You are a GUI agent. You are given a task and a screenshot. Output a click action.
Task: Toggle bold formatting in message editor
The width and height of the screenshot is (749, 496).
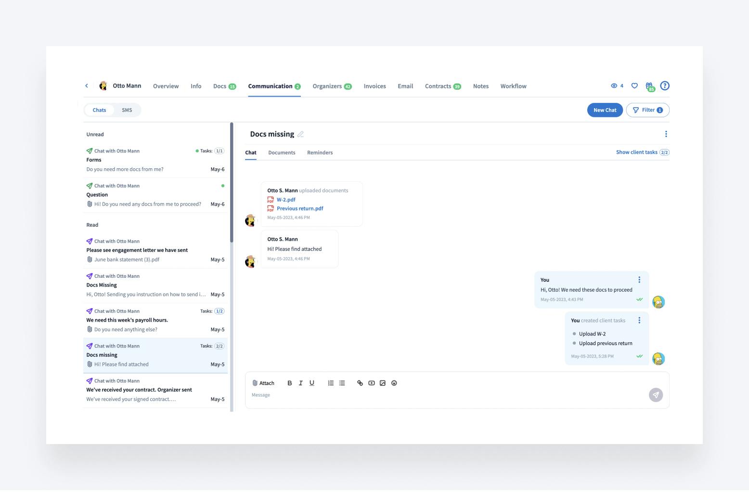[x=289, y=383]
